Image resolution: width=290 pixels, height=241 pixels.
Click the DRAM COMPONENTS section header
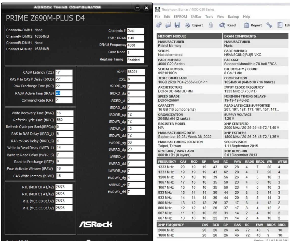coord(255,36)
